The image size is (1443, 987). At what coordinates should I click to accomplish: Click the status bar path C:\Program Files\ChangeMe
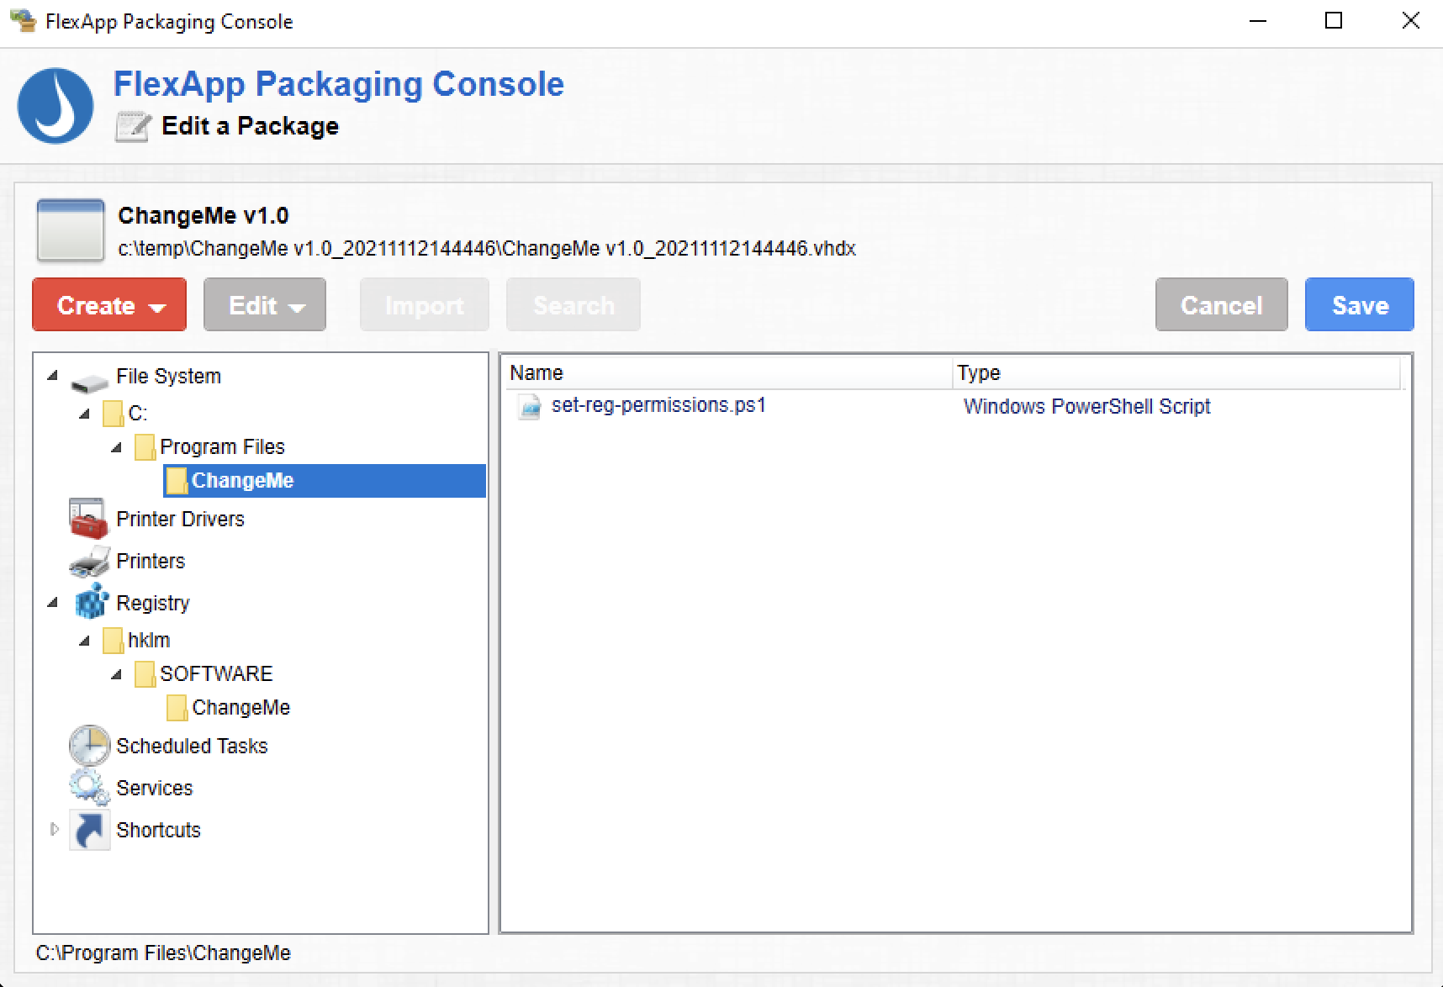tap(163, 953)
